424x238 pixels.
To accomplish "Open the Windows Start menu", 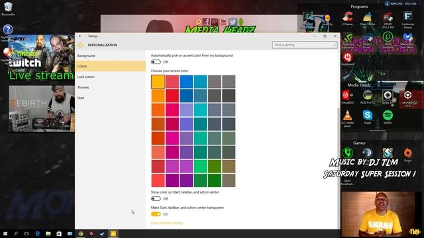I will (x=5, y=233).
